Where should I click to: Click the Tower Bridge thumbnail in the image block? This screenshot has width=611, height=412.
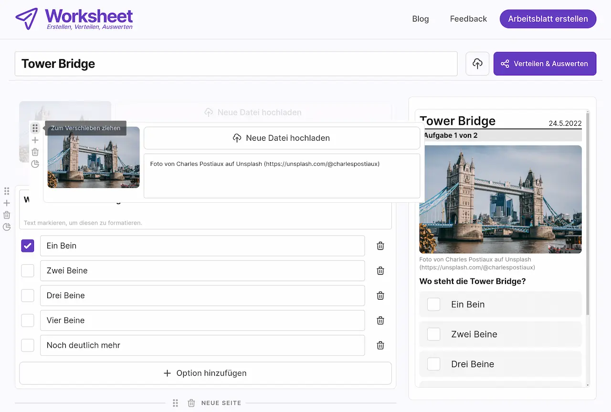pyautogui.click(x=94, y=157)
